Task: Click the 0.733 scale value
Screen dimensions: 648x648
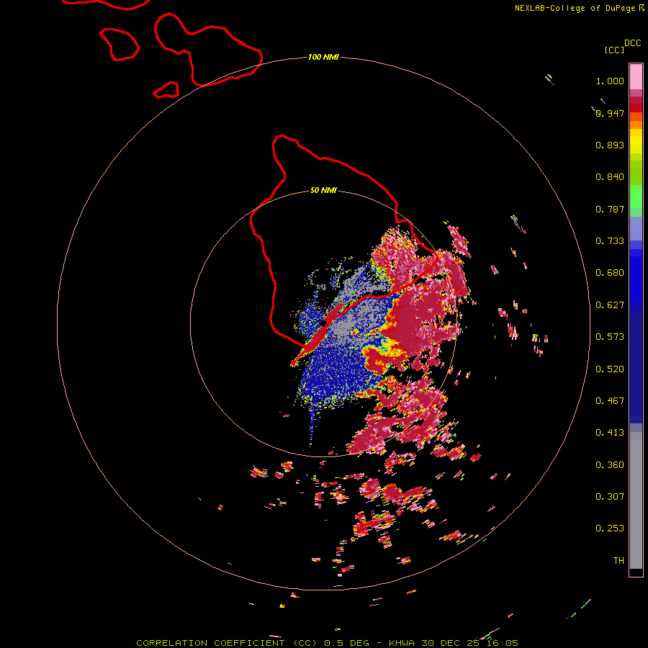Action: pyautogui.click(x=610, y=241)
